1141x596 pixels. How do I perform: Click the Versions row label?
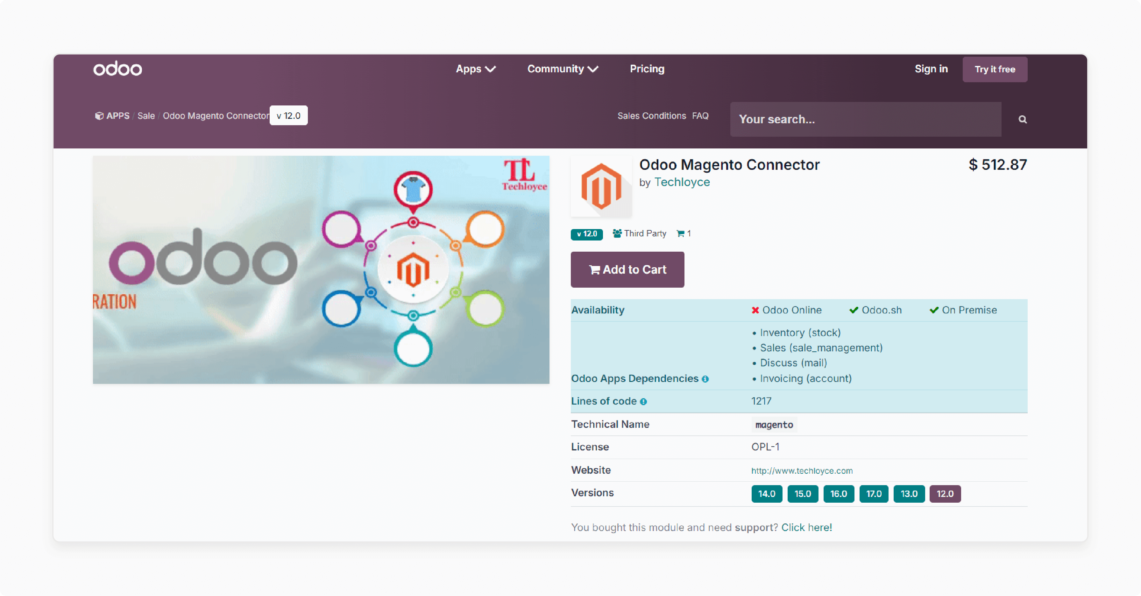tap(592, 493)
